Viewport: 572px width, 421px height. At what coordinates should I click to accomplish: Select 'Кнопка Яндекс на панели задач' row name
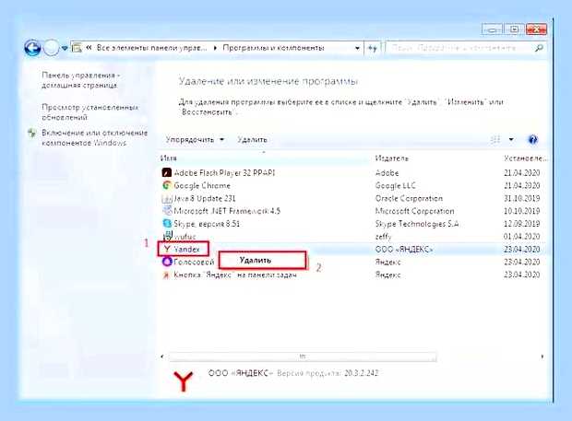click(235, 275)
